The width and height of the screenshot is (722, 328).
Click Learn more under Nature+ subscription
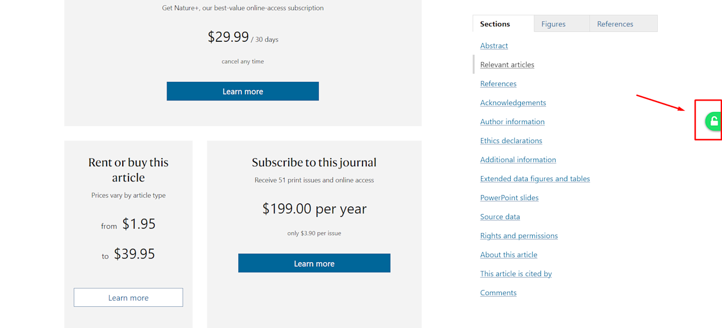[242, 91]
